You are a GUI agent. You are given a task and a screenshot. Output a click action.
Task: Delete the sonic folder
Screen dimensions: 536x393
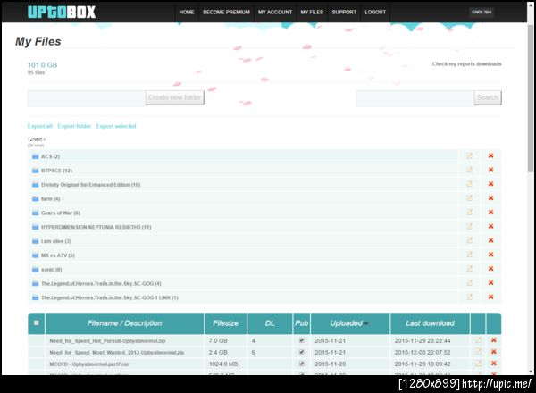[490, 269]
